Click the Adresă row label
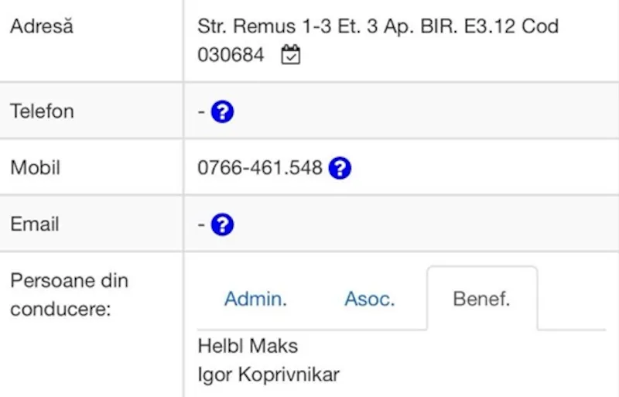 click(x=42, y=26)
